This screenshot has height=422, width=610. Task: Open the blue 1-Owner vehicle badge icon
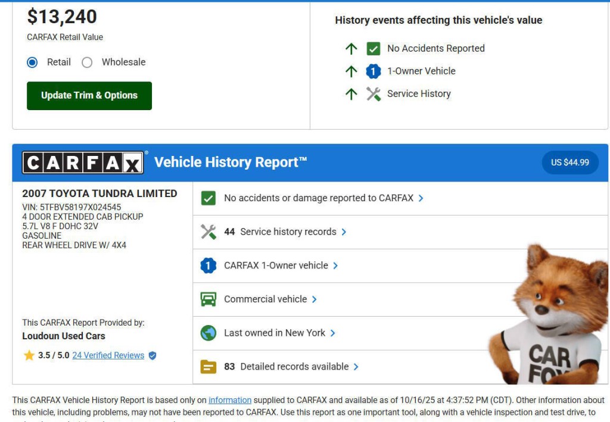point(208,265)
